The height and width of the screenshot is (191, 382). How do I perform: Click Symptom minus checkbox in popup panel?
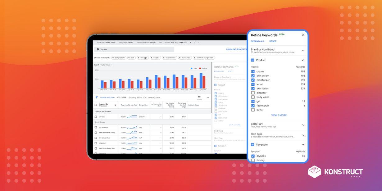(253, 145)
